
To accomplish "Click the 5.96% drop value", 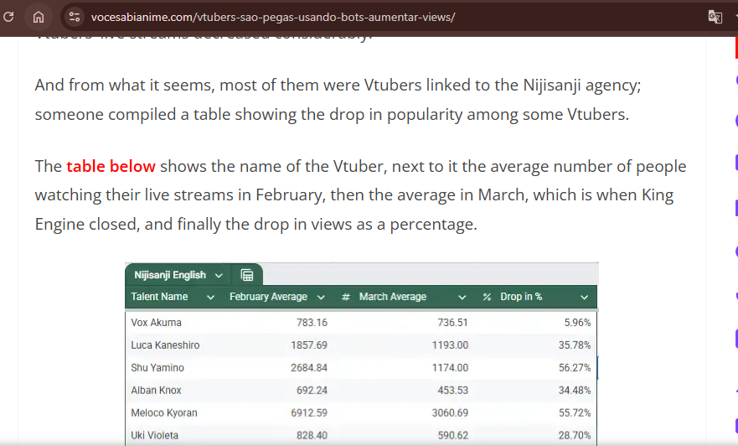I will (577, 323).
